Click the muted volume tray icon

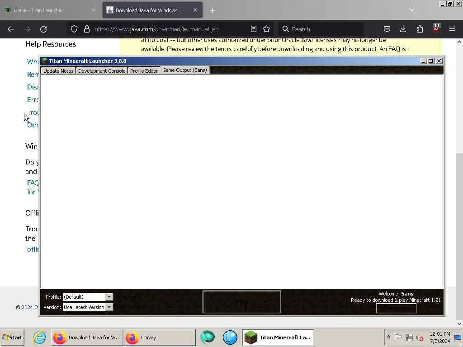(x=420, y=337)
